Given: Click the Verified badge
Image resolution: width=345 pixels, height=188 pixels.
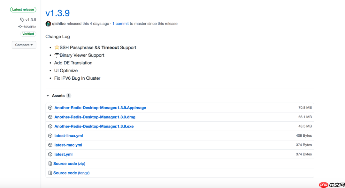Looking at the screenshot, I should click(x=28, y=34).
